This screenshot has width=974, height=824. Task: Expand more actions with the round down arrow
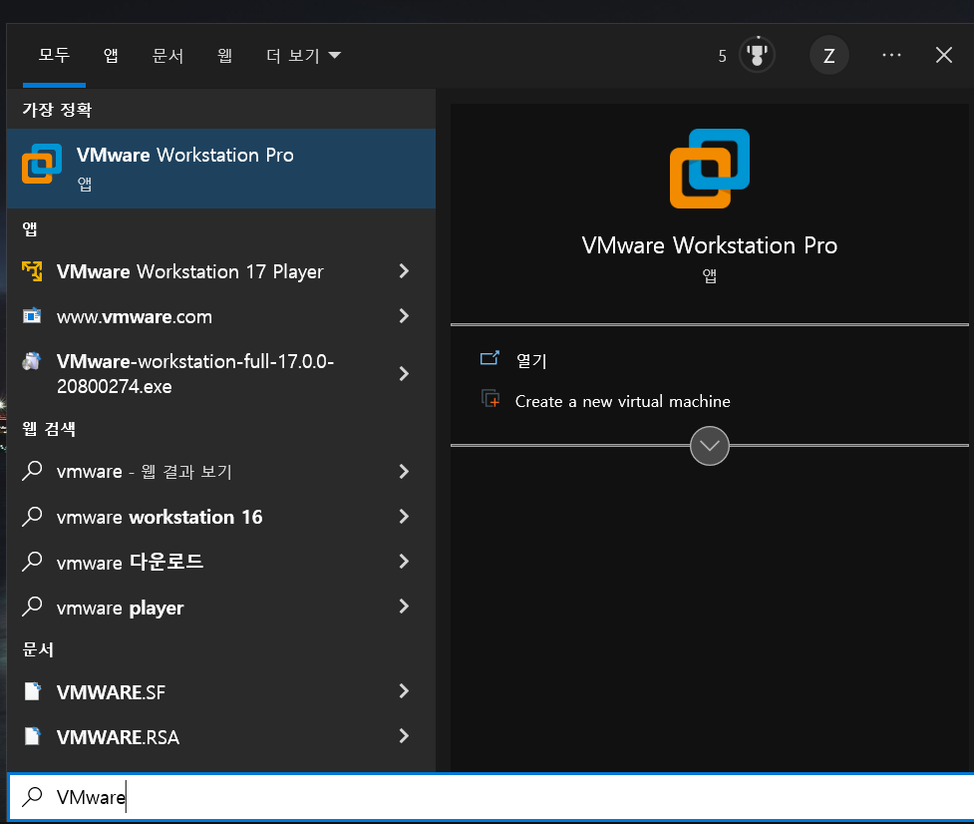pos(710,446)
